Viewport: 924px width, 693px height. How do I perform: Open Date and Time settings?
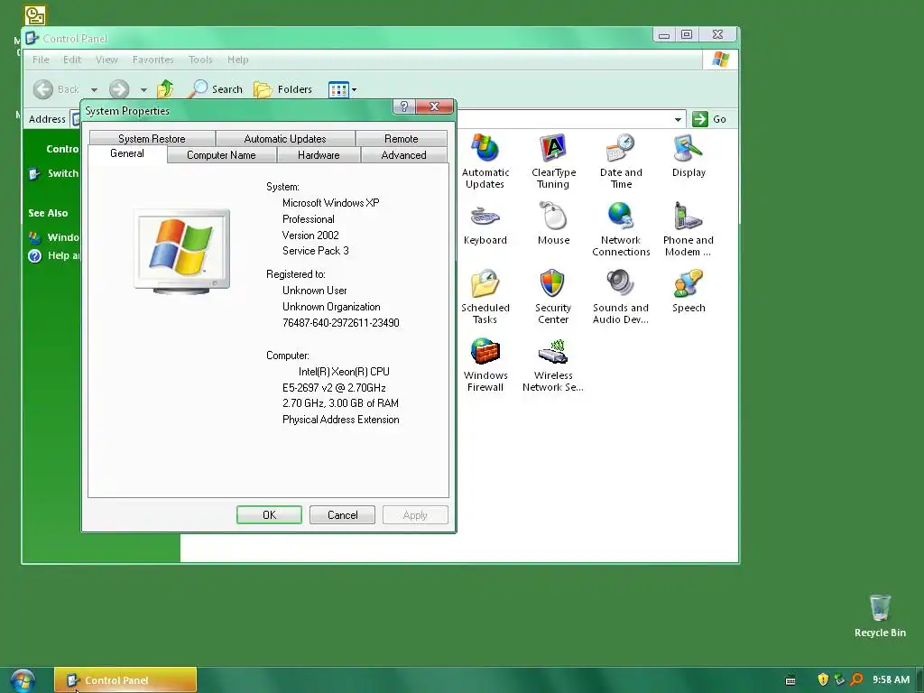(x=621, y=161)
